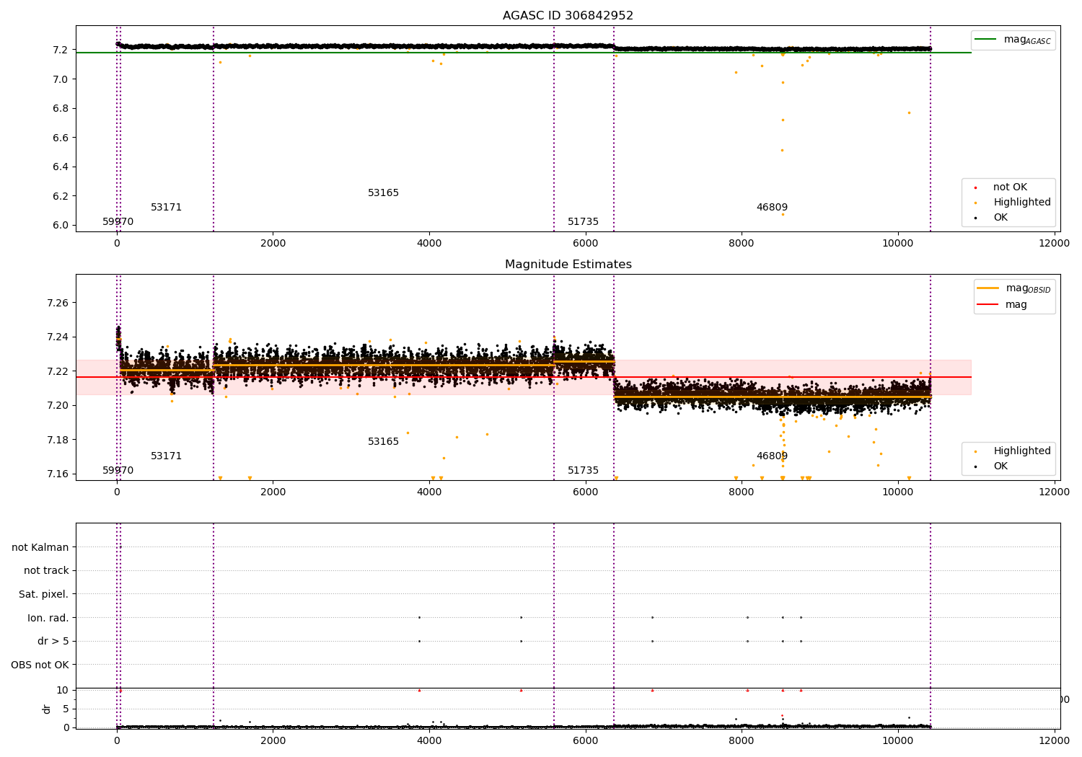1082x757 pixels.
Task: Click the 'not track' axis label
Action: 46,571
